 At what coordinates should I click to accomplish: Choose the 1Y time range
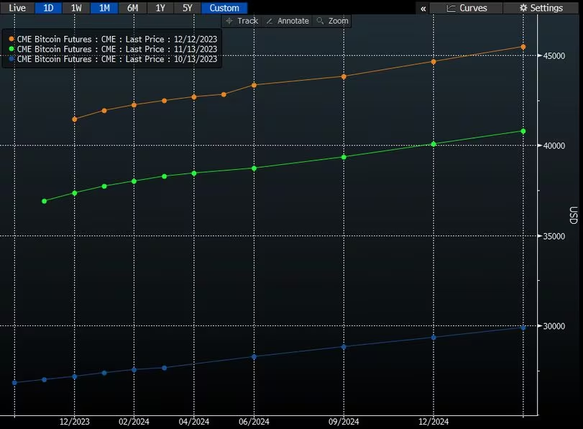160,8
